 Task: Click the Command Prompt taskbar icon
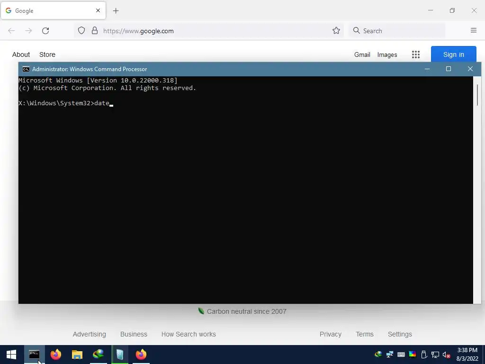tap(34, 355)
